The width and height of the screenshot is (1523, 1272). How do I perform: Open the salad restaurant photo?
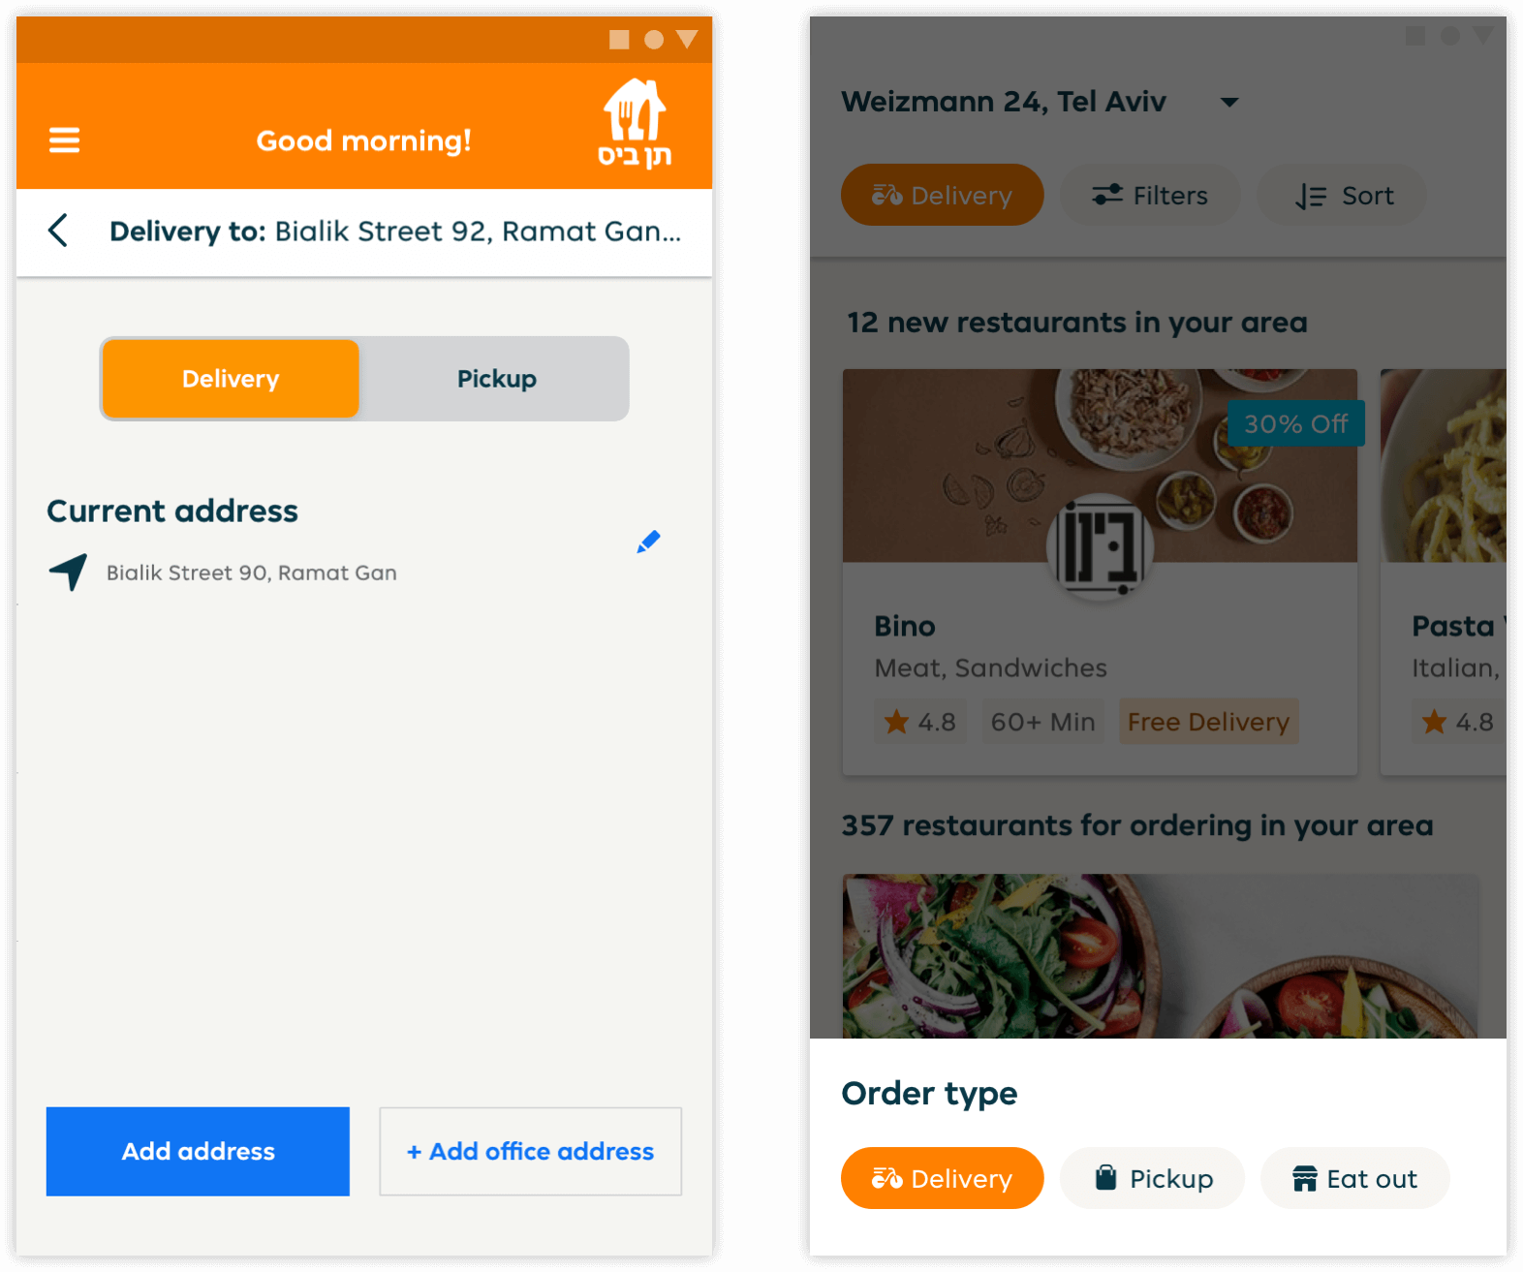coord(1160,955)
